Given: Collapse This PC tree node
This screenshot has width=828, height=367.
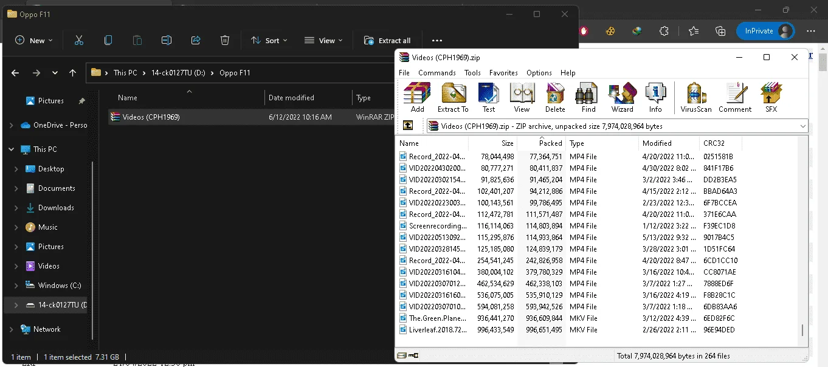Looking at the screenshot, I should tap(12, 149).
